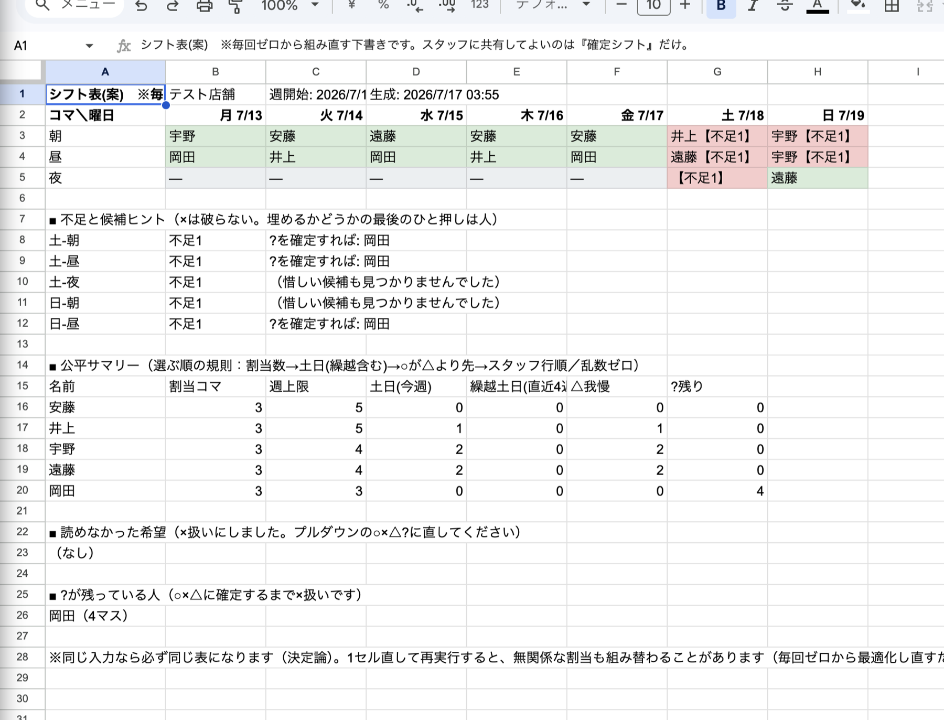Click the Merge cells icon

point(924,6)
